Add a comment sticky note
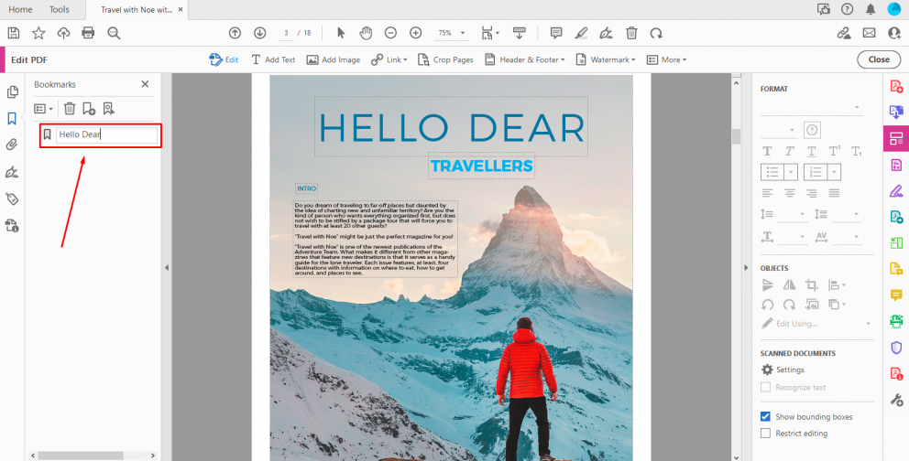Viewport: 909px width, 461px height. 556,33
